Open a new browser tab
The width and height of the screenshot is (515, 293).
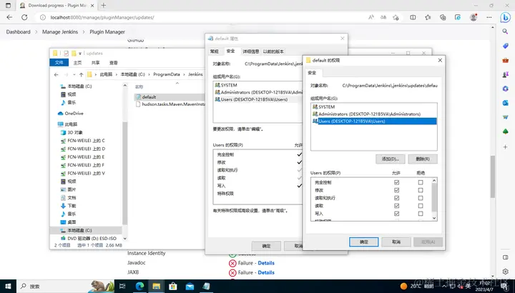point(104,5)
